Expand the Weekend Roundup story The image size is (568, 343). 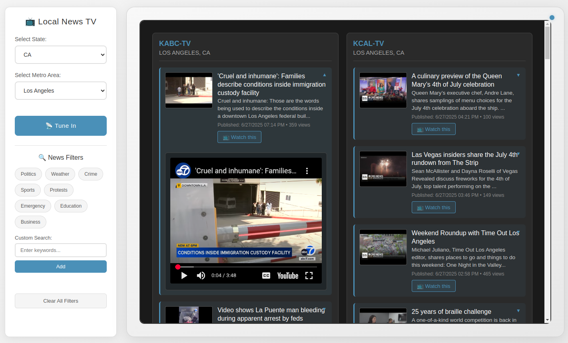[518, 232]
